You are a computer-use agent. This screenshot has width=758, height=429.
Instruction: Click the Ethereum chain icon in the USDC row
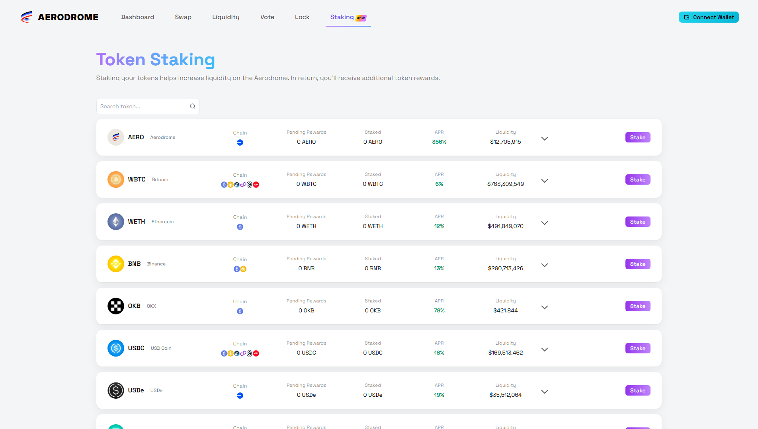click(x=224, y=353)
